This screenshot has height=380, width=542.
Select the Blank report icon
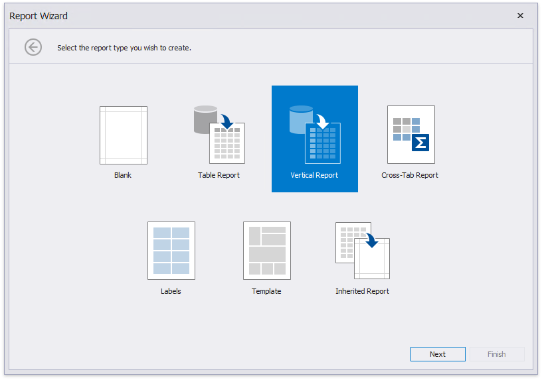[x=124, y=135]
